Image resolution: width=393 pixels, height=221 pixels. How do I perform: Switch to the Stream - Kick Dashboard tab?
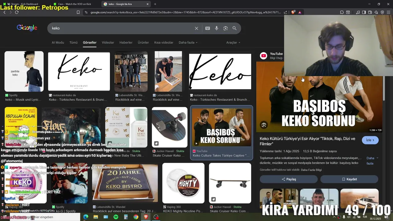pyautogui.click(x=25, y=4)
